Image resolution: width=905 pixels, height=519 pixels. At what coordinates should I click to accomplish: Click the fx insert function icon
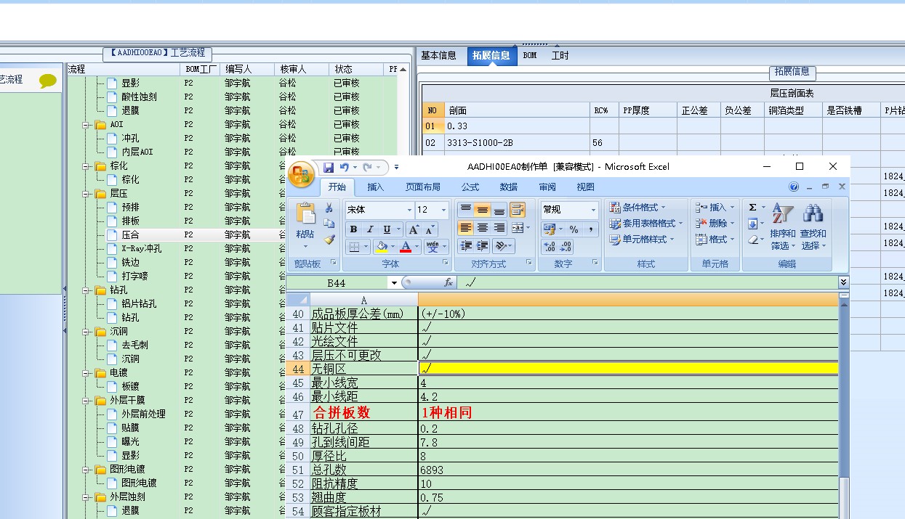pos(449,282)
